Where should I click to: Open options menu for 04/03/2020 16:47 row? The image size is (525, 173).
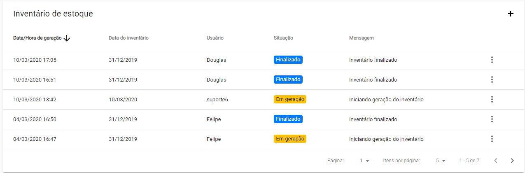492,139
